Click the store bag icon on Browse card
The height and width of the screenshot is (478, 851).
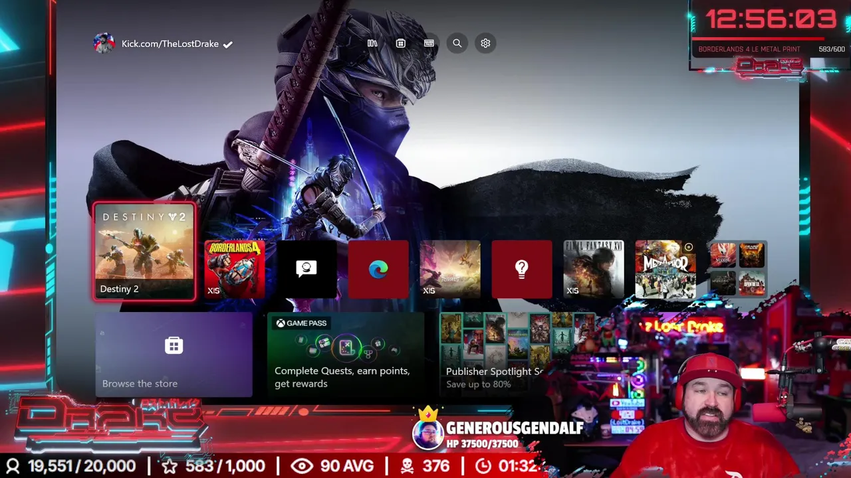(x=174, y=346)
